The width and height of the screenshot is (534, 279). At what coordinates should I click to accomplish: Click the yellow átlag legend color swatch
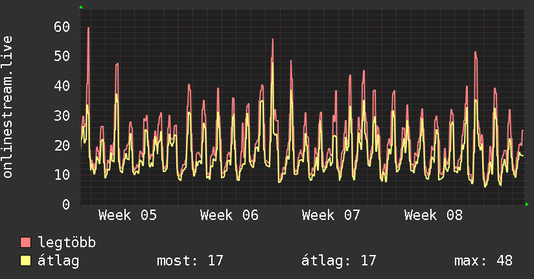click(x=26, y=261)
